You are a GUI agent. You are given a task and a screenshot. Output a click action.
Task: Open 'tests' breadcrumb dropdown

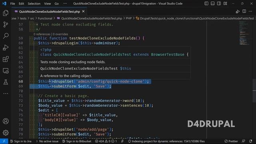click(23, 18)
